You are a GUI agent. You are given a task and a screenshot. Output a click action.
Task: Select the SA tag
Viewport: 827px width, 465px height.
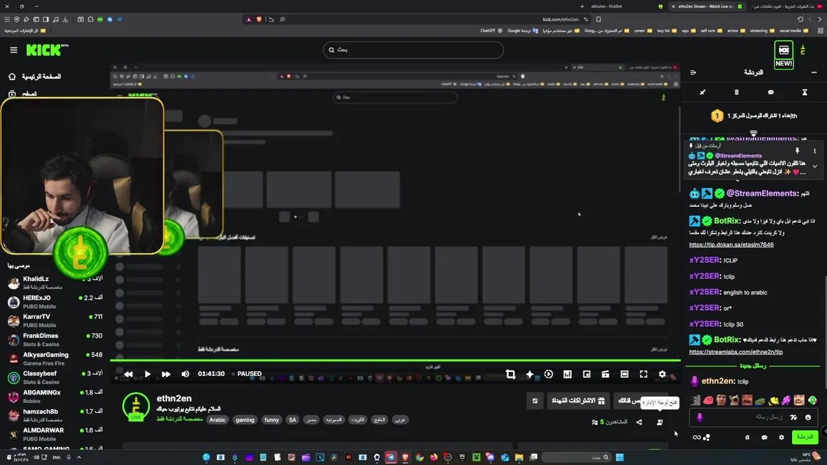tap(292, 420)
